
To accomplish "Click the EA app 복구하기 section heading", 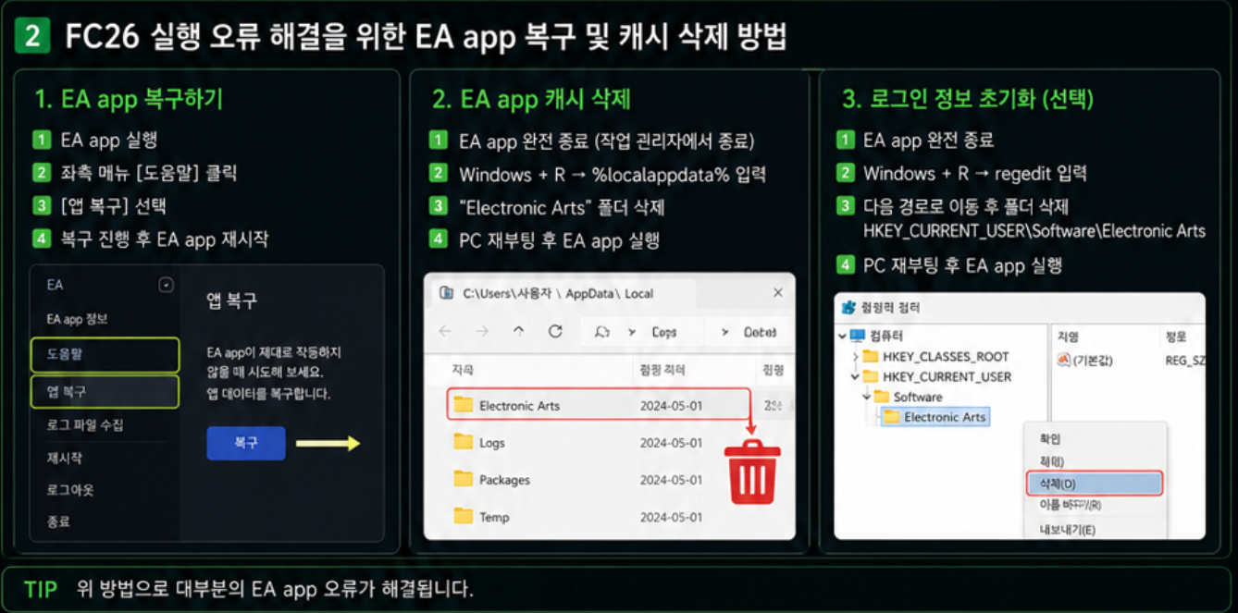I will coord(129,99).
